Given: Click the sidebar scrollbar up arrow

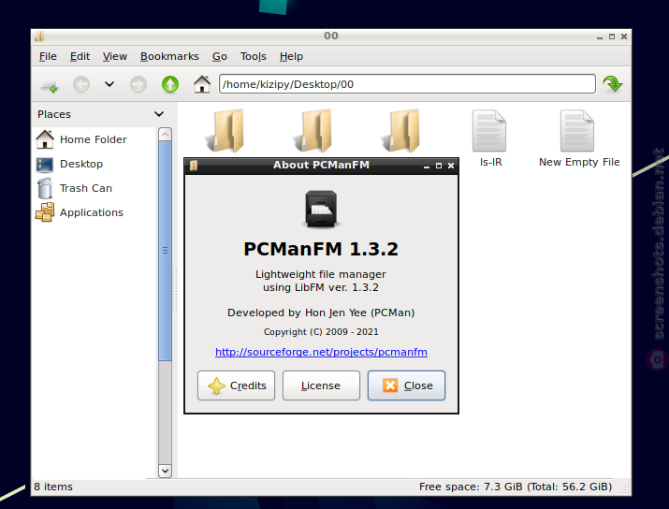Looking at the screenshot, I should tap(165, 135).
